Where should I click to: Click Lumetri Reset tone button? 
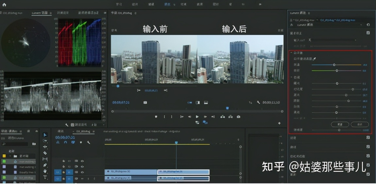coord(340,124)
